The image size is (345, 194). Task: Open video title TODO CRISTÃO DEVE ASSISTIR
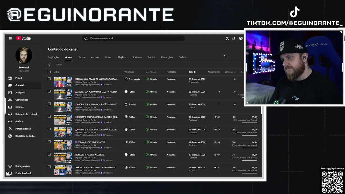pos(90,142)
